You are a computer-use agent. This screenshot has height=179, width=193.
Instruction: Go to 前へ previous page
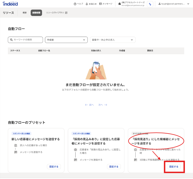click(x=90, y=105)
